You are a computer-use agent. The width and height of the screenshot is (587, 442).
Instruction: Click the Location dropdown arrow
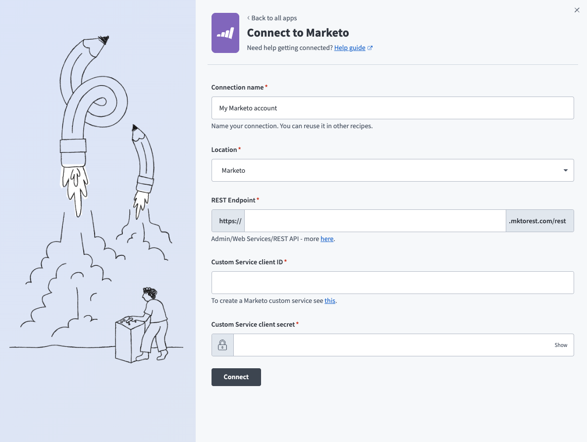coord(565,170)
